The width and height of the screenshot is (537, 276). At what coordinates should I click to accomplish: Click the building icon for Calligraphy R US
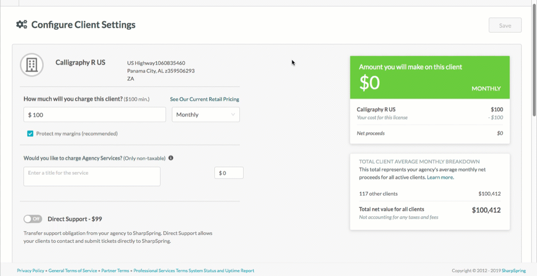[32, 64]
